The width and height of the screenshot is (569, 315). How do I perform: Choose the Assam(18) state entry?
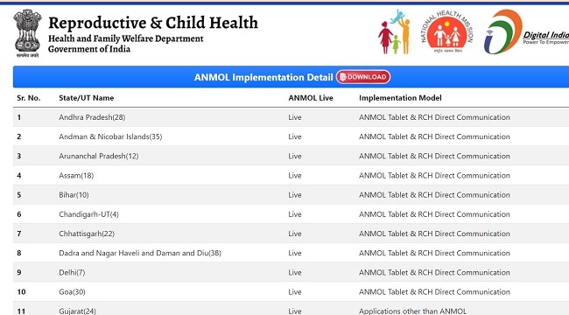click(x=76, y=176)
